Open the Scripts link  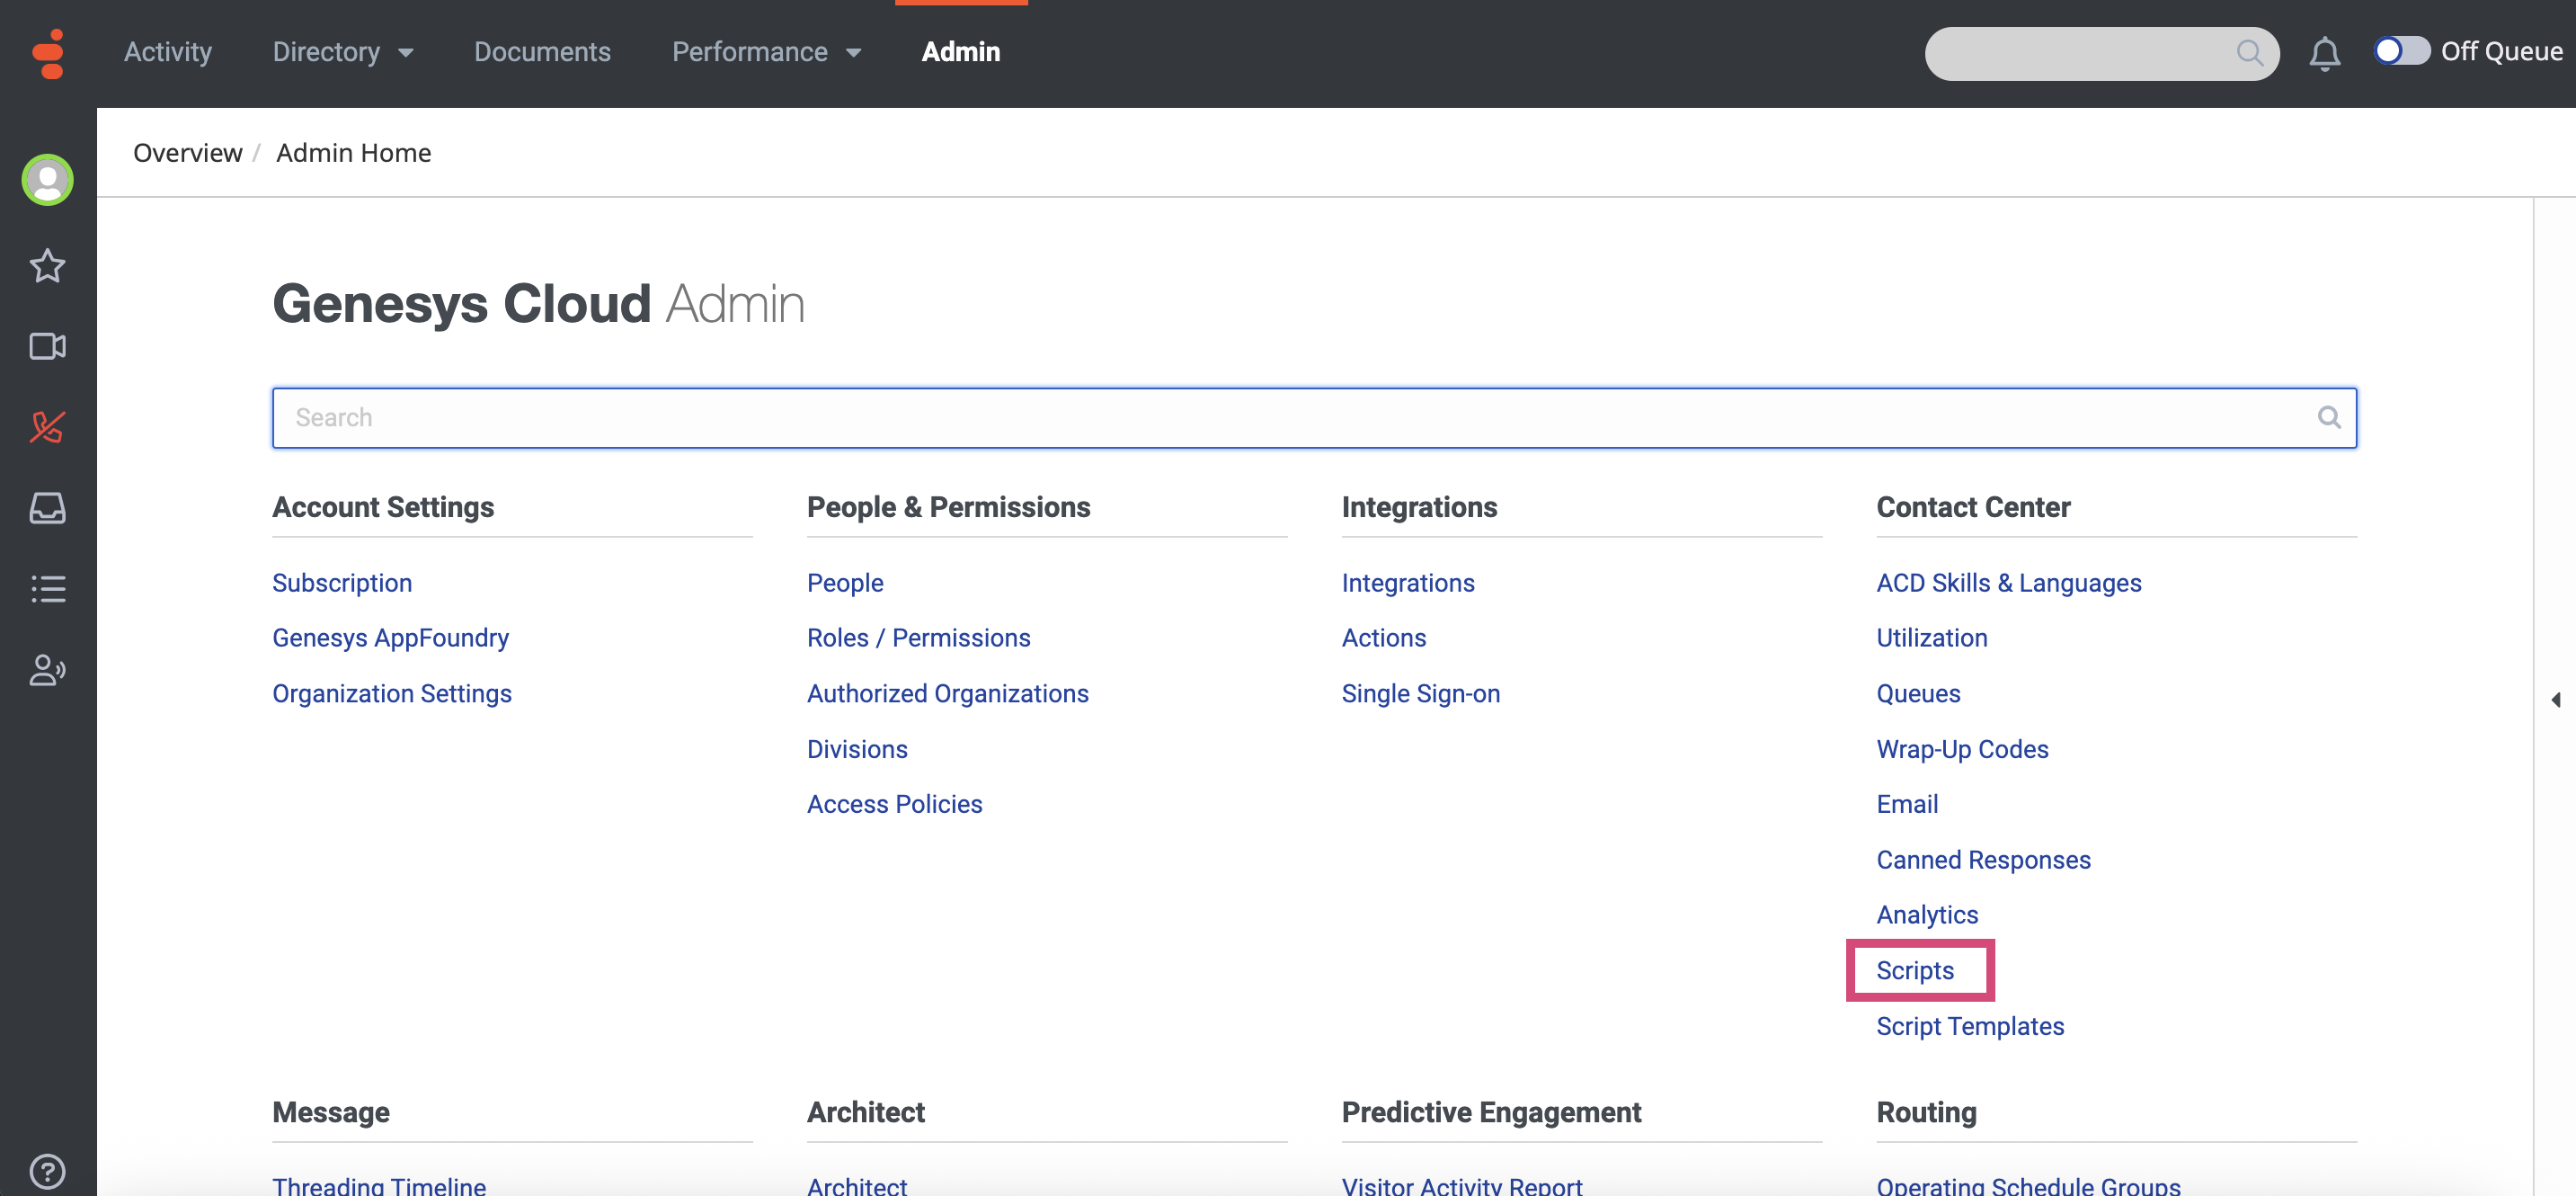coord(1914,969)
